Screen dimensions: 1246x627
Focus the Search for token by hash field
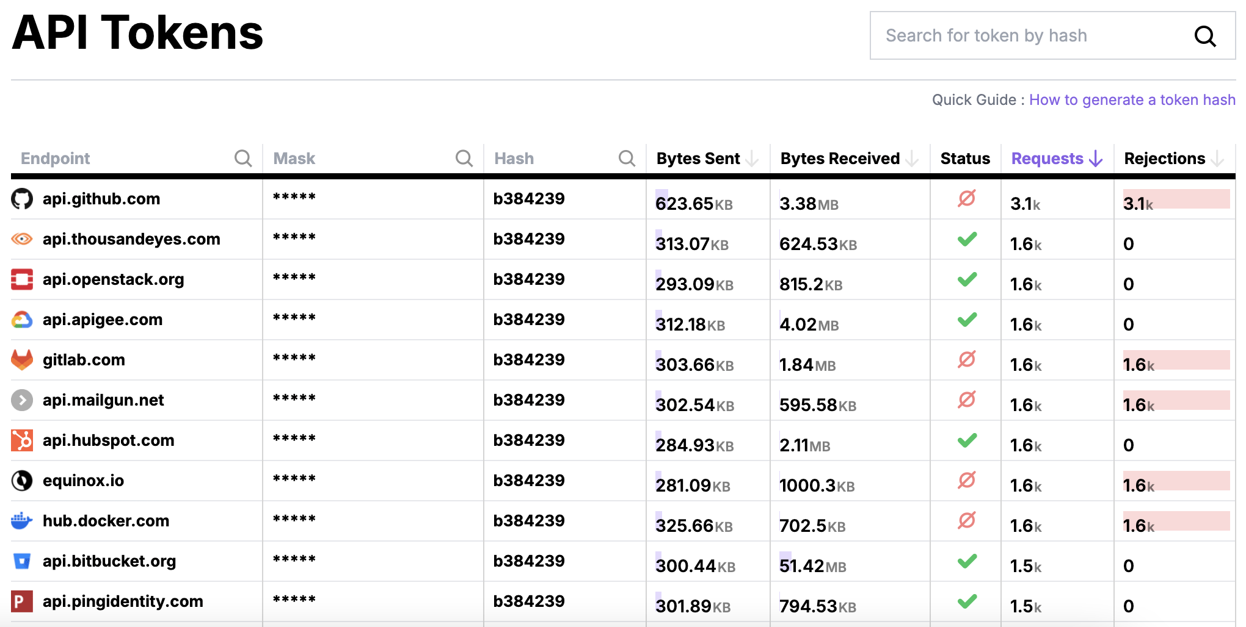tap(1026, 36)
